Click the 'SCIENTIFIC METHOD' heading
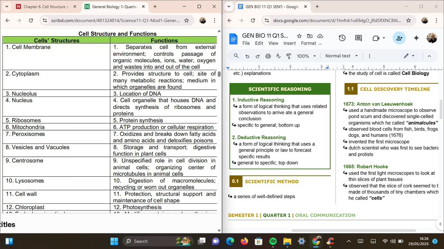 [272, 181]
